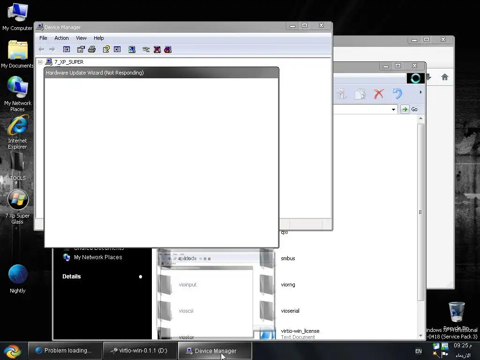This screenshot has width=480, height=360.
Task: Click Scan for hardware changes icon
Action: 132,49
